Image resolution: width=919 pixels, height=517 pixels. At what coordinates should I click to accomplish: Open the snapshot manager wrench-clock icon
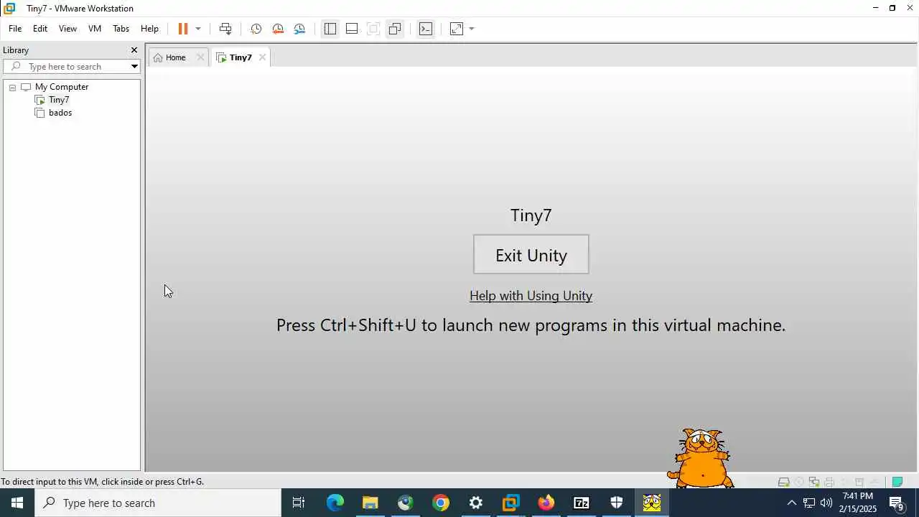(x=299, y=29)
